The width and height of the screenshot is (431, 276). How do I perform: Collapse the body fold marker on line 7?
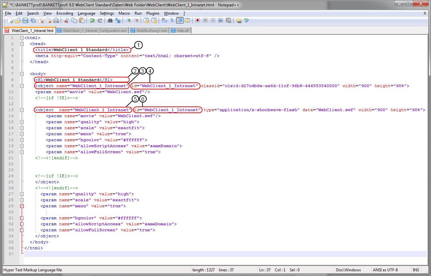(22, 74)
